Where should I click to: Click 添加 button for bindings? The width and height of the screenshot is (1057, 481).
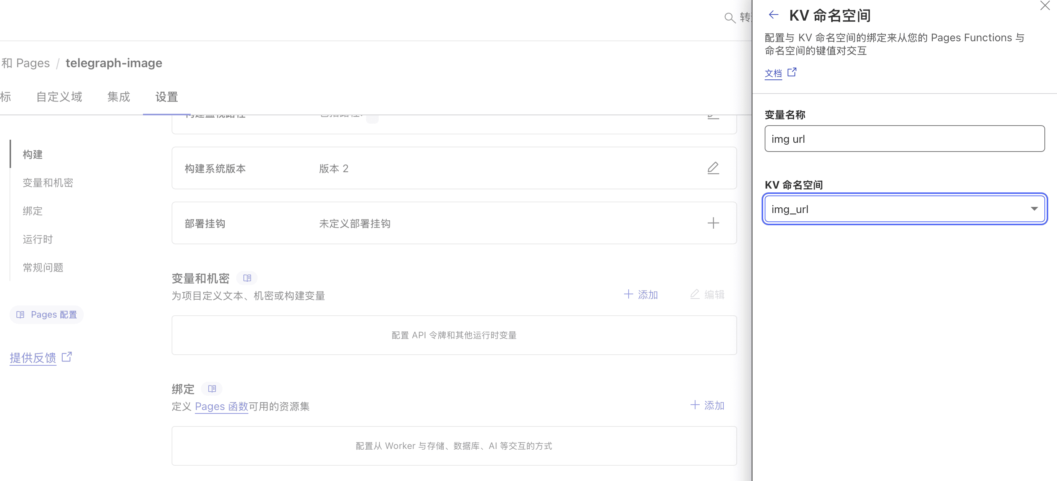[x=707, y=405]
